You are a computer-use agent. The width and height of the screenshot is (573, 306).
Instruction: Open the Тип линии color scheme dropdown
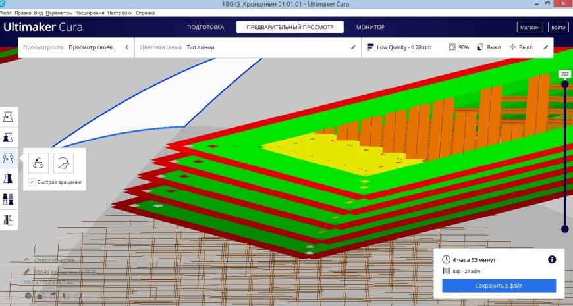248,47
